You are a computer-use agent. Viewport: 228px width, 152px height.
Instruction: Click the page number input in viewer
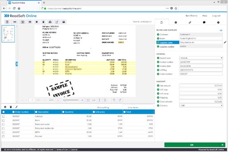pyautogui.click(x=32, y=100)
